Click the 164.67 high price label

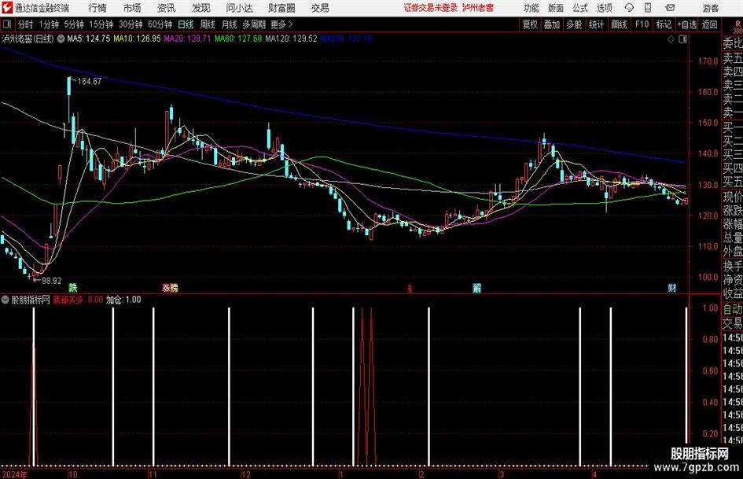coord(89,82)
